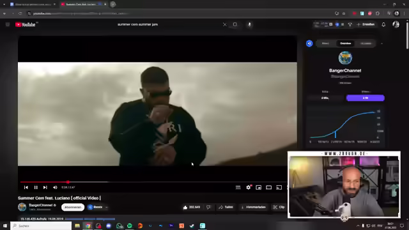Viewport: 409px width, 230px height.
Task: Open the notifications bell
Action: tap(383, 24)
